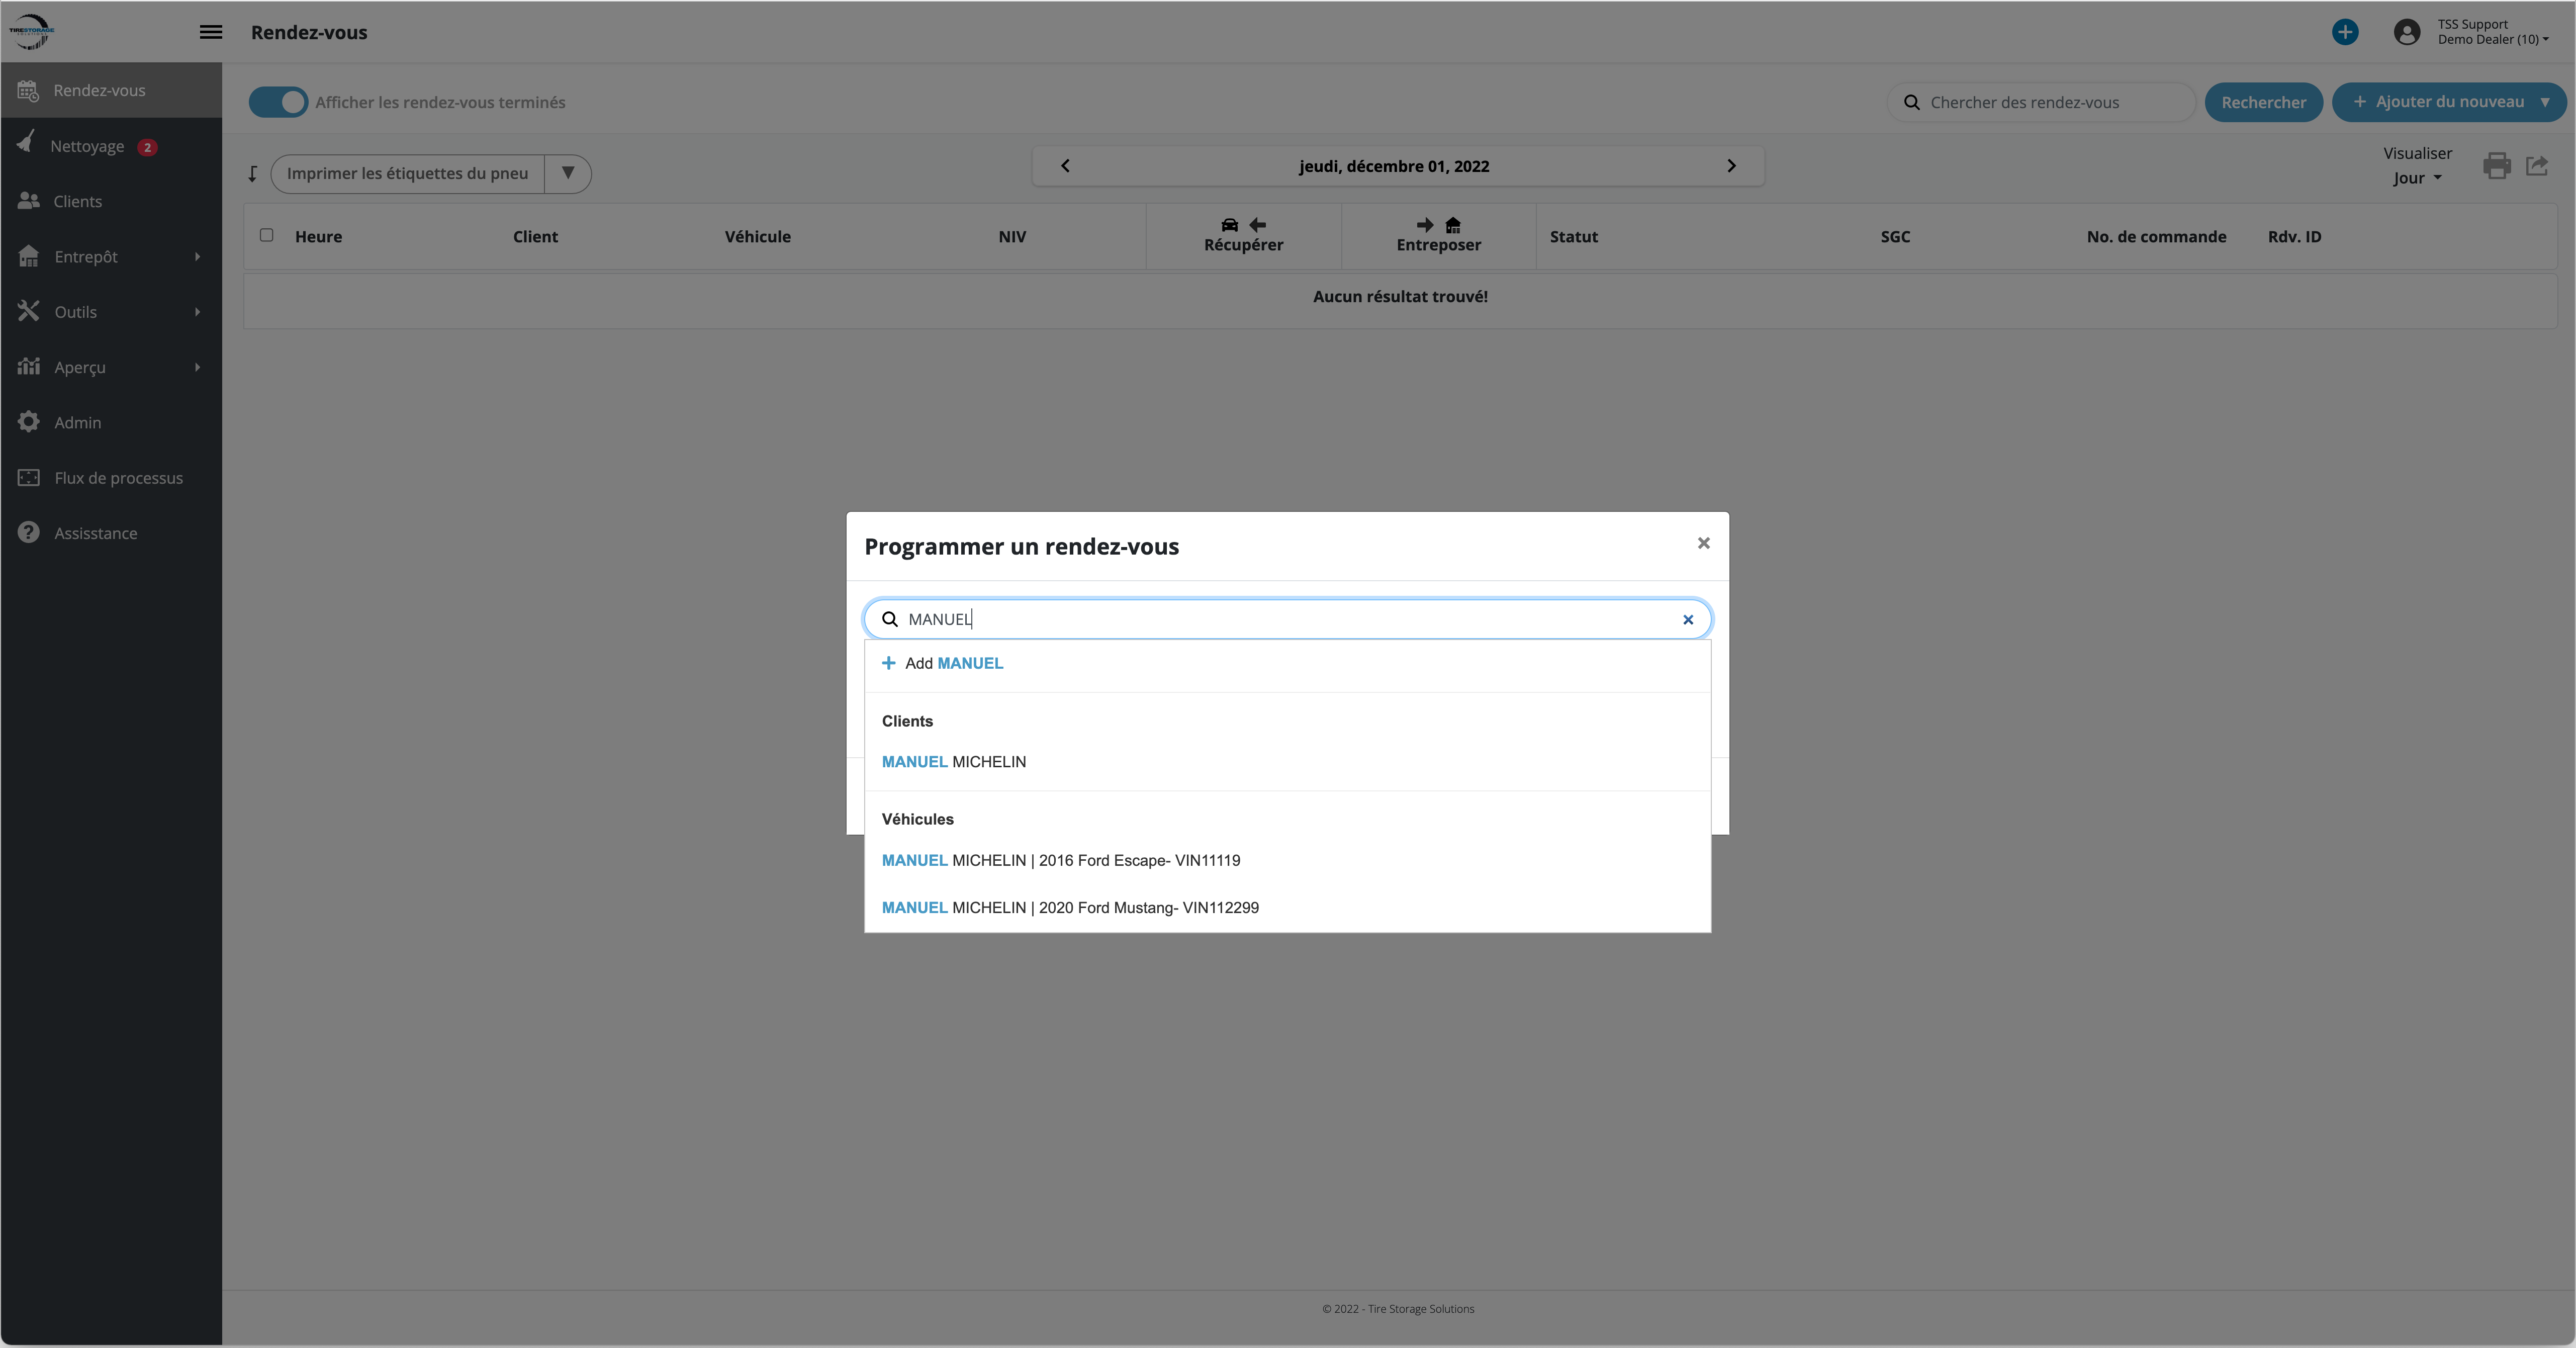Click the Chercher des rendez-vous field
Viewport: 2576px width, 1348px height.
coord(2050,102)
